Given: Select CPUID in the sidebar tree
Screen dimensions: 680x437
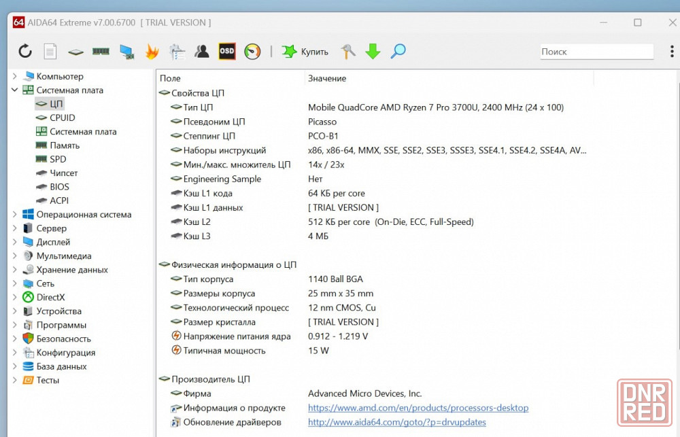Looking at the screenshot, I should [62, 118].
